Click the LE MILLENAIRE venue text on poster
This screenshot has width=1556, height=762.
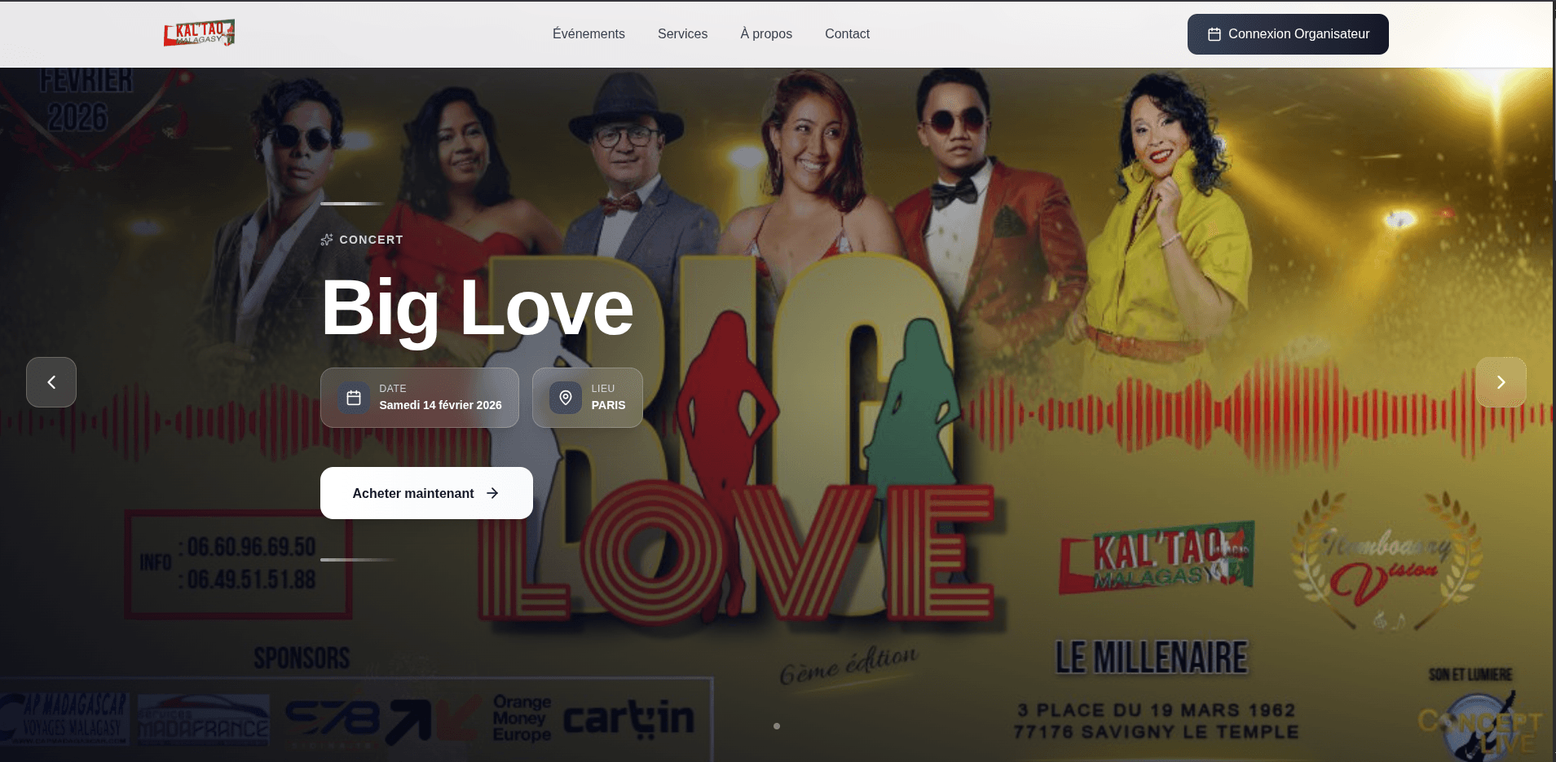coord(1151,658)
